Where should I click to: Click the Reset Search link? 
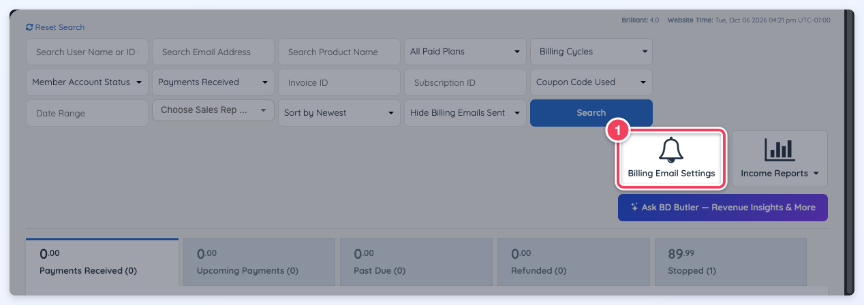click(55, 27)
